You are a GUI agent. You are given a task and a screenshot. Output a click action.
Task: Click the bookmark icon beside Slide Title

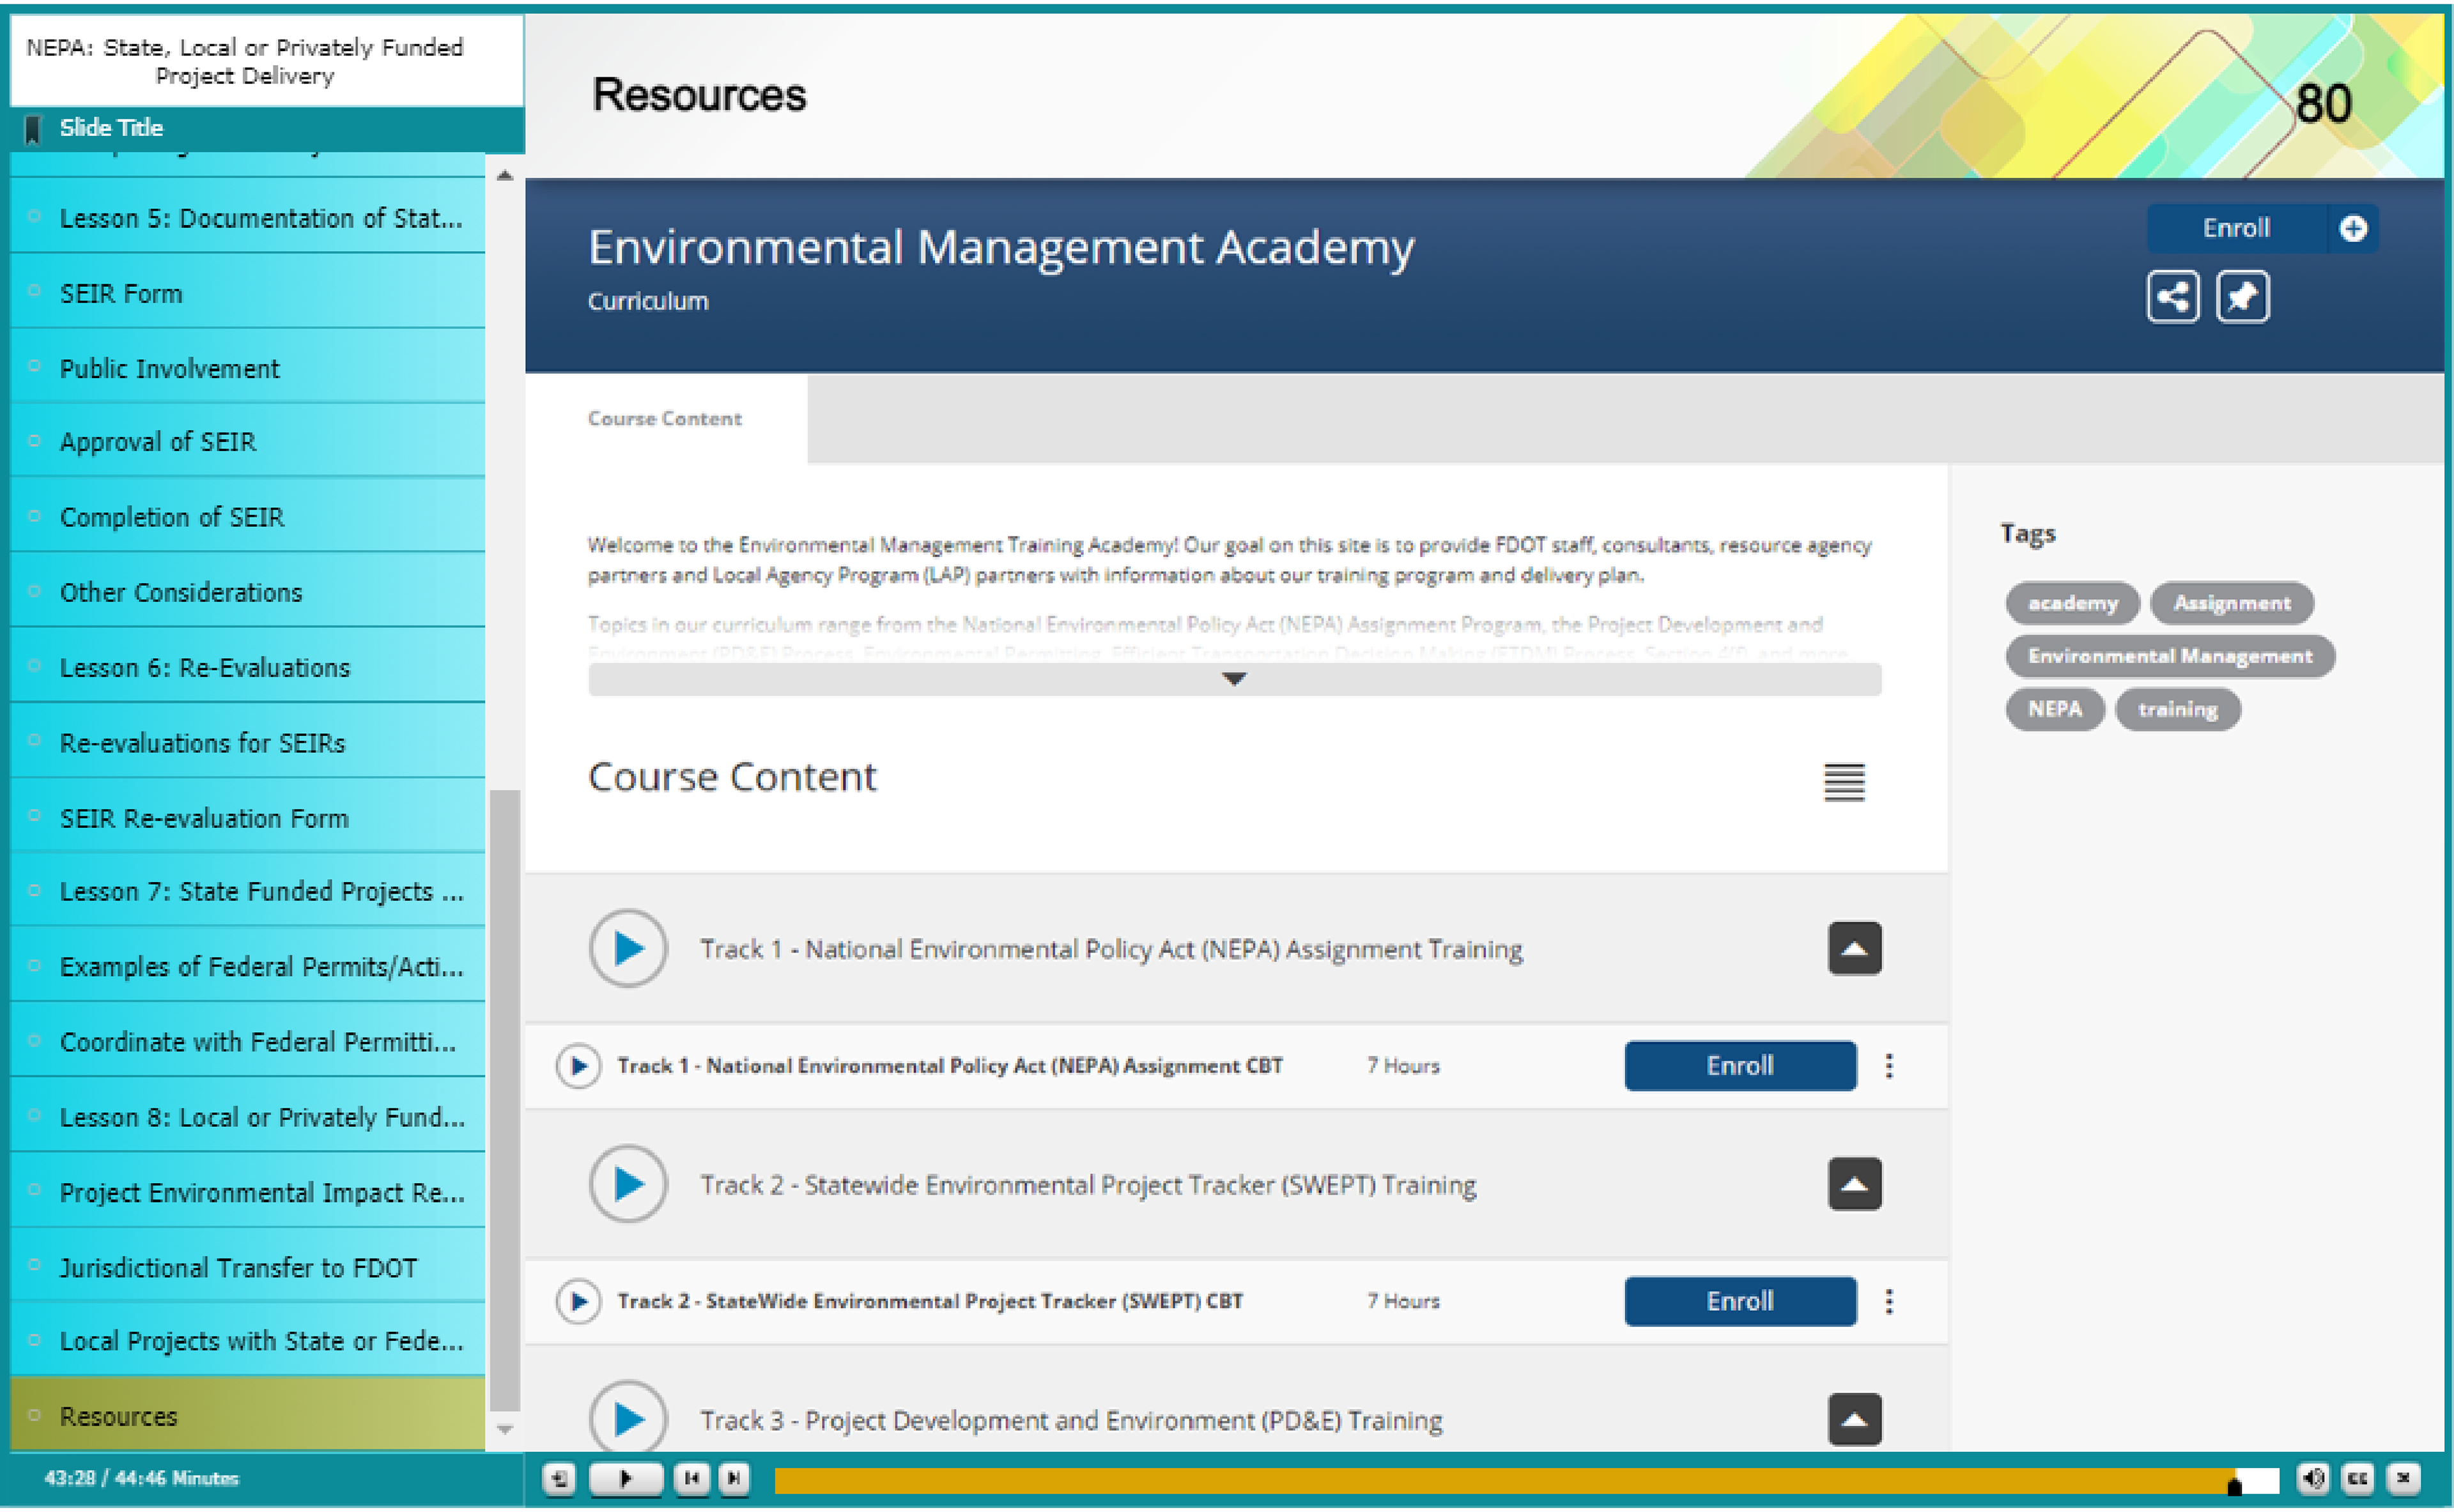[x=33, y=129]
